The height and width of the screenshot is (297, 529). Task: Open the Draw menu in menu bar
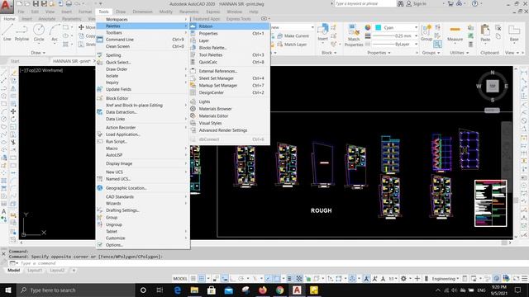tap(121, 12)
